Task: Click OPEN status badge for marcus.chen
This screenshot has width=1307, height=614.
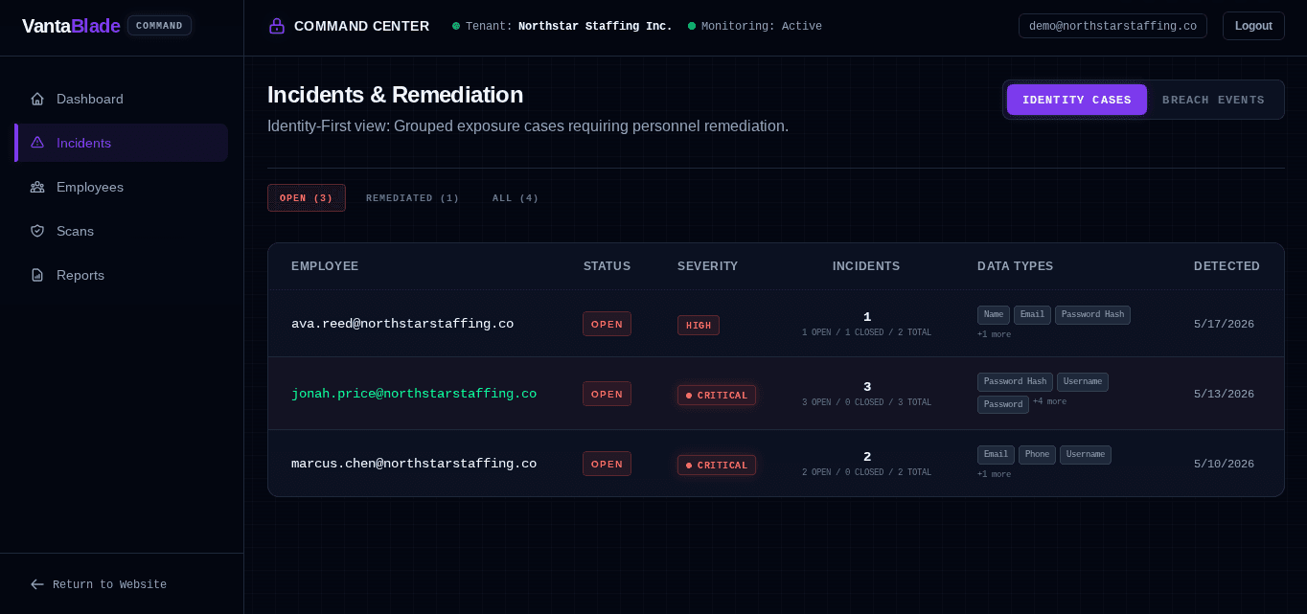Action: pyautogui.click(x=607, y=464)
